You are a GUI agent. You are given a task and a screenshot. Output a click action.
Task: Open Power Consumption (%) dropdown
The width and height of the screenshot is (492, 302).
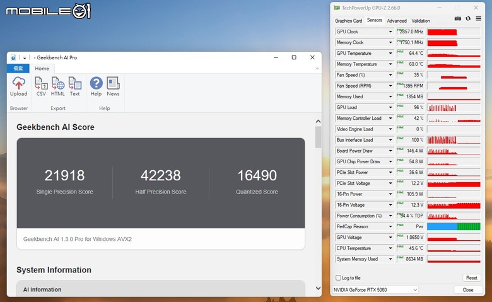(390, 216)
